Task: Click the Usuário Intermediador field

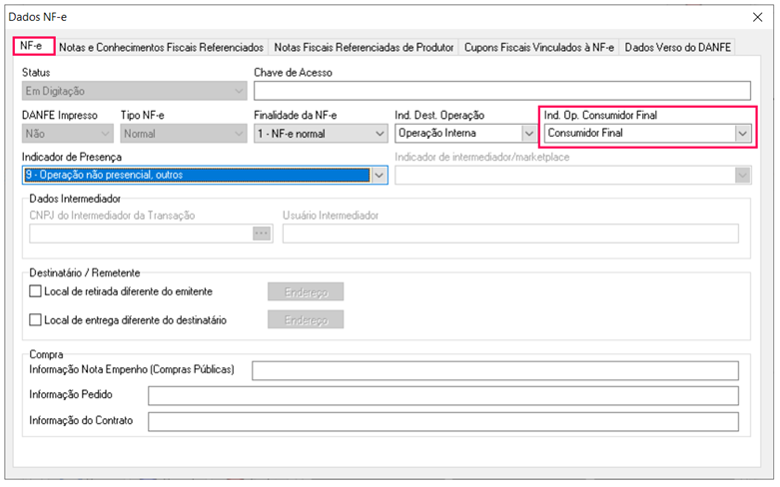Action: [x=510, y=234]
